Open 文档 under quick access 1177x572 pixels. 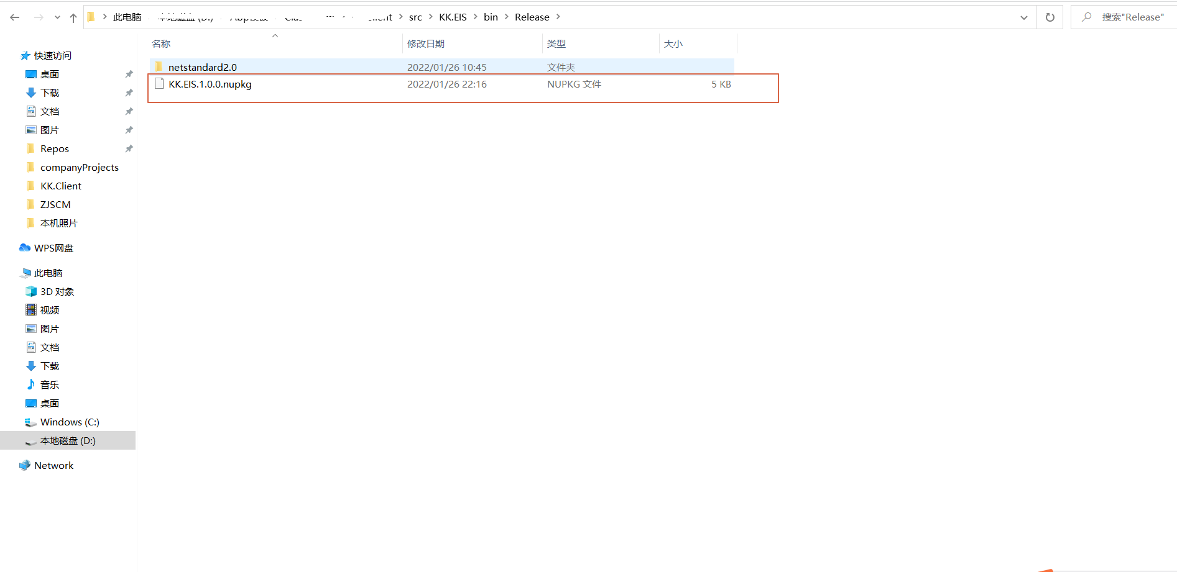[50, 112]
